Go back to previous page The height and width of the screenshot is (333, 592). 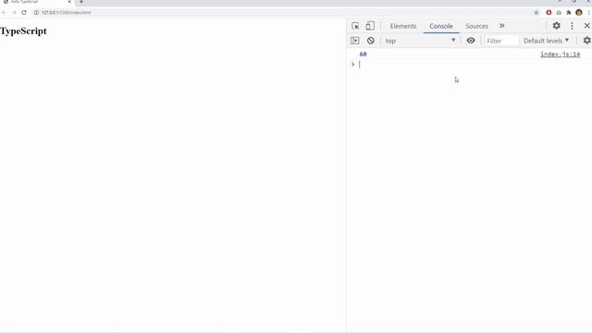point(4,12)
